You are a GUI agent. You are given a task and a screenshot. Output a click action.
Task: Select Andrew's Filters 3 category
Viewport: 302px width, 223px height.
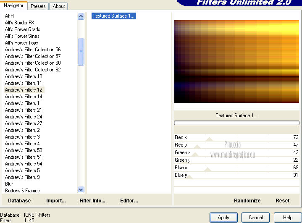[22, 137]
